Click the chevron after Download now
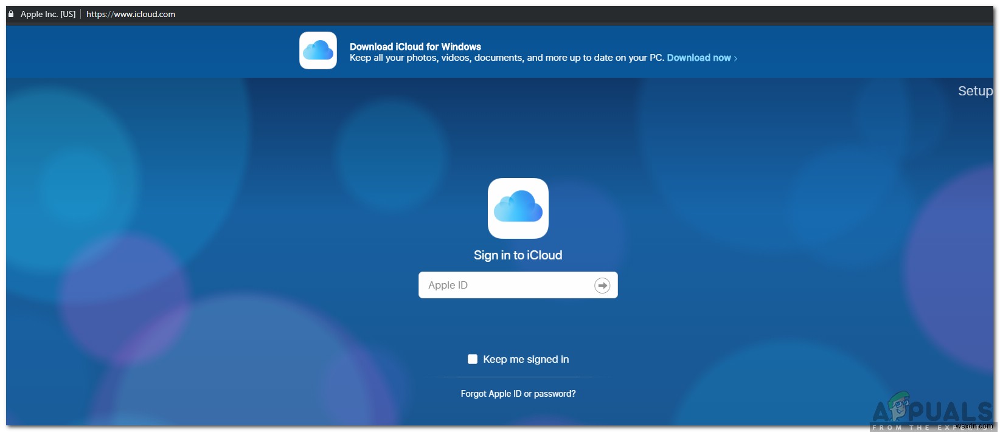1000x432 pixels. tap(735, 58)
